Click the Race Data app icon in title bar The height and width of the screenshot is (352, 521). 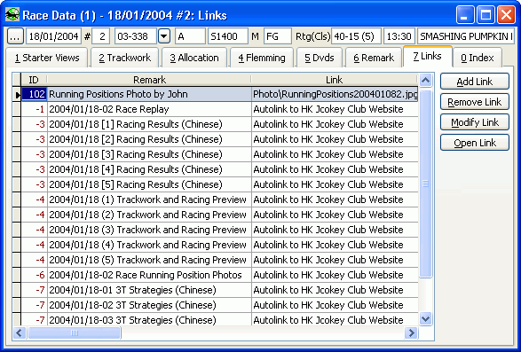pyautogui.click(x=12, y=15)
